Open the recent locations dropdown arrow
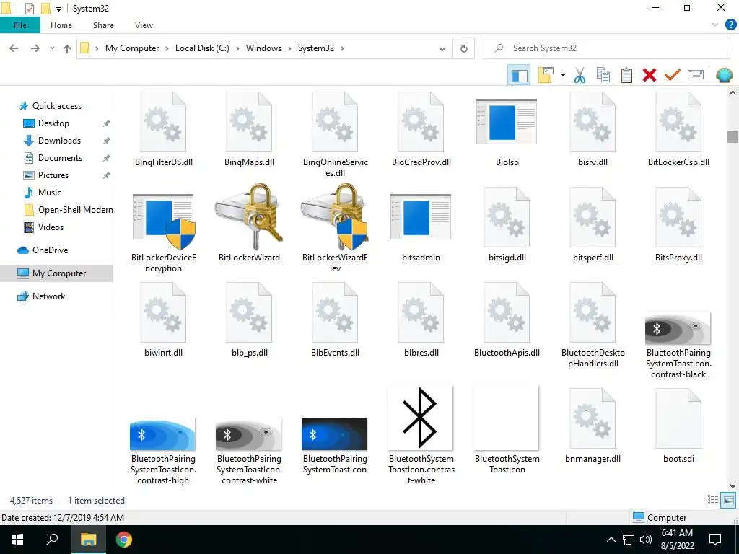Screen dimensions: 739x554 click(52, 48)
